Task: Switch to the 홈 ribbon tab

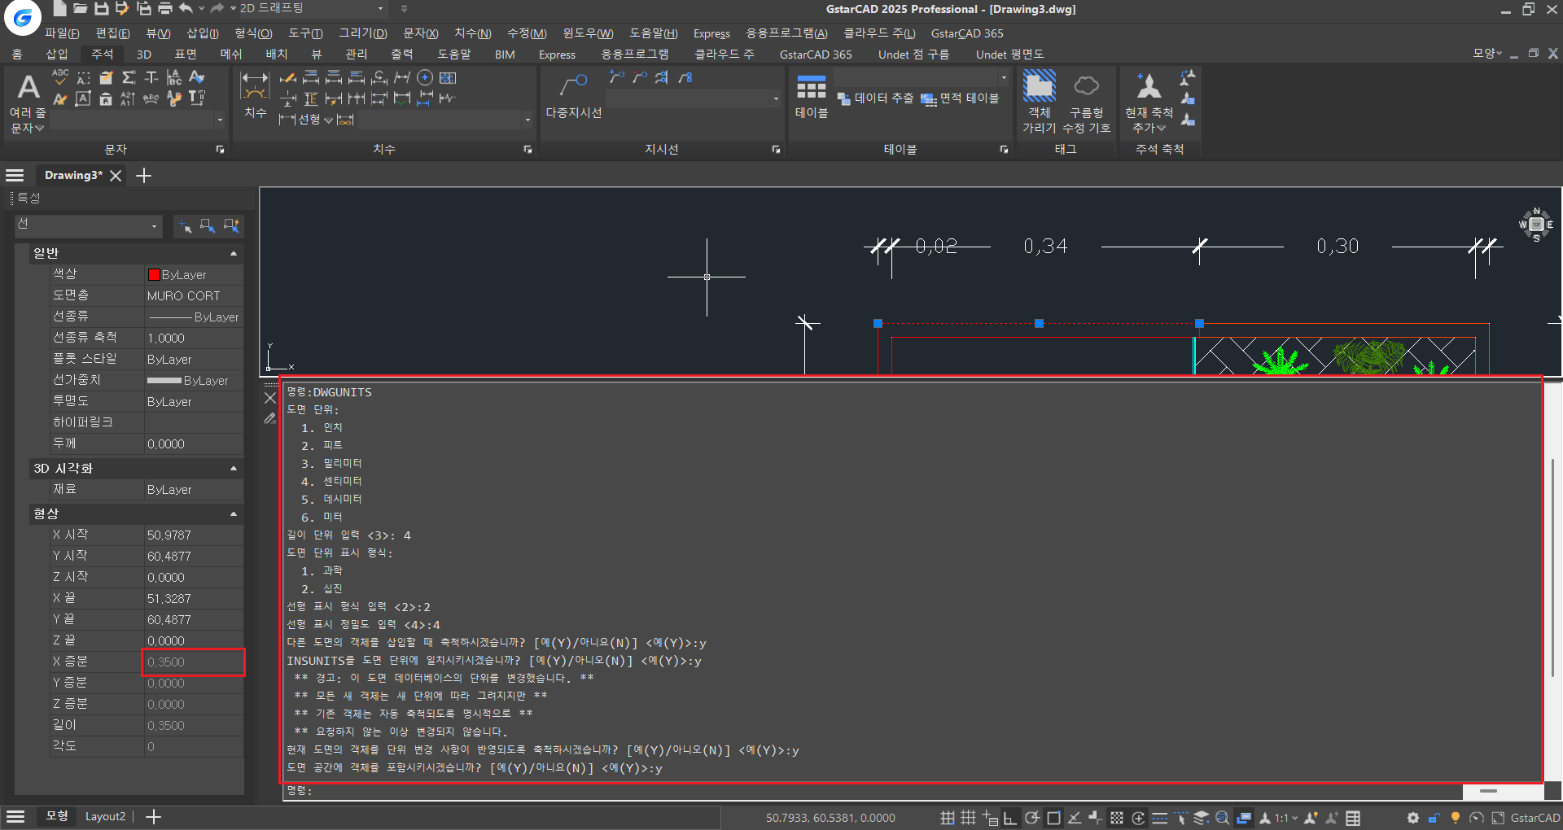Action: click(17, 55)
